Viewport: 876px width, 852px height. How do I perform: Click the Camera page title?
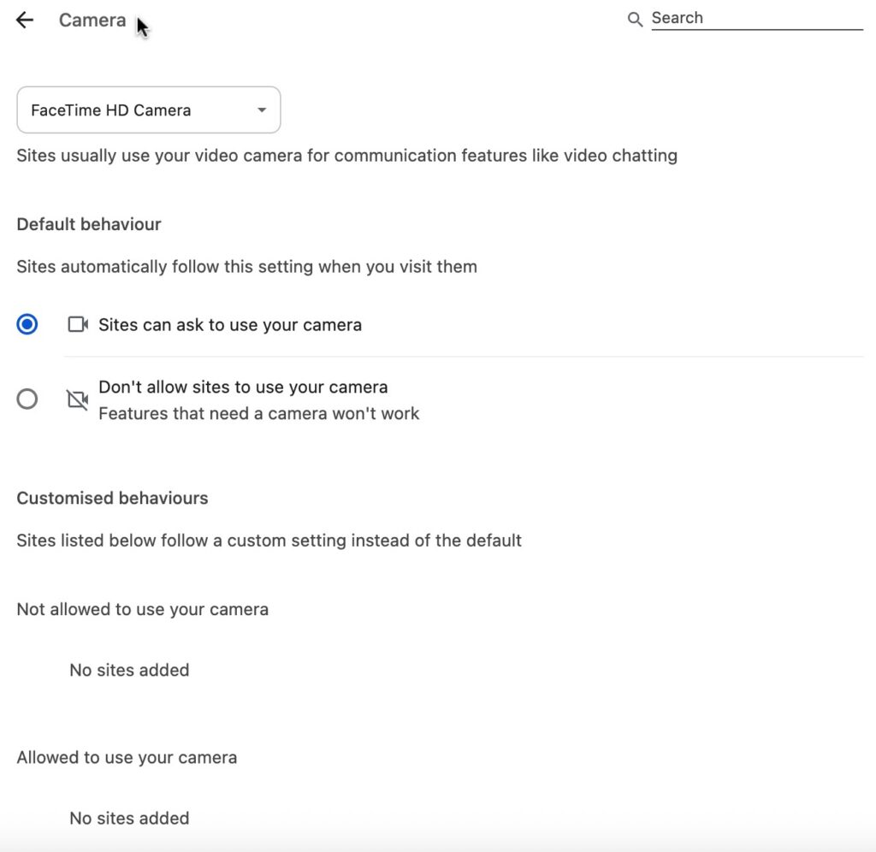[x=92, y=21]
